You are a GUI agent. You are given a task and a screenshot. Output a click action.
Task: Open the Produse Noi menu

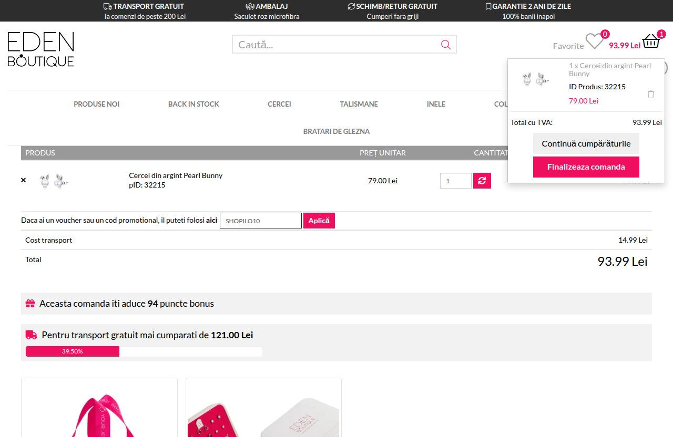tap(97, 104)
